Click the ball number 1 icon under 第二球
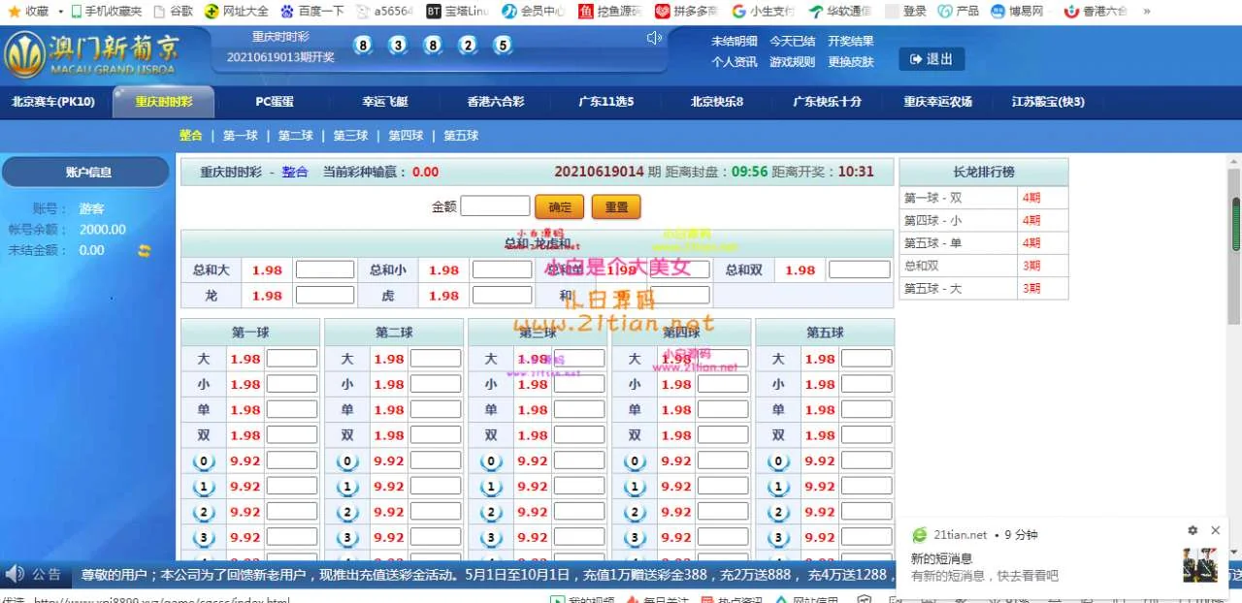Viewport: 1242px width, 603px height. 347,487
